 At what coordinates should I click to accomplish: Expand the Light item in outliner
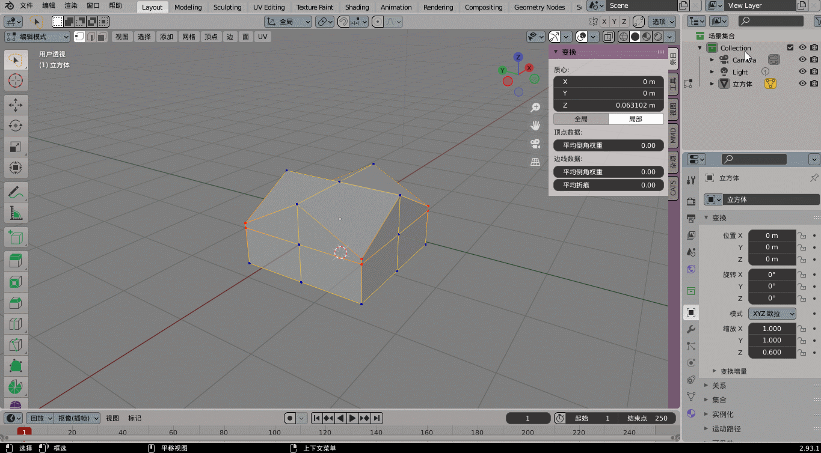click(x=712, y=72)
